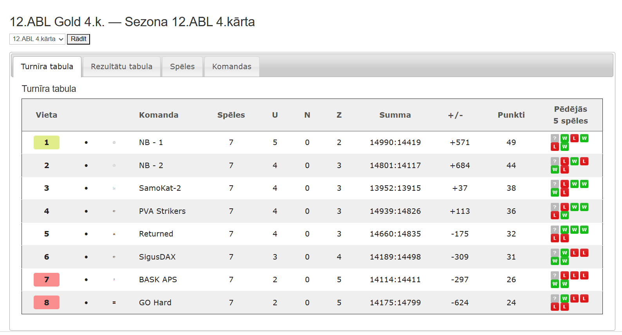Click the red place 8 badge
This screenshot has height=335, width=622.
(x=47, y=303)
